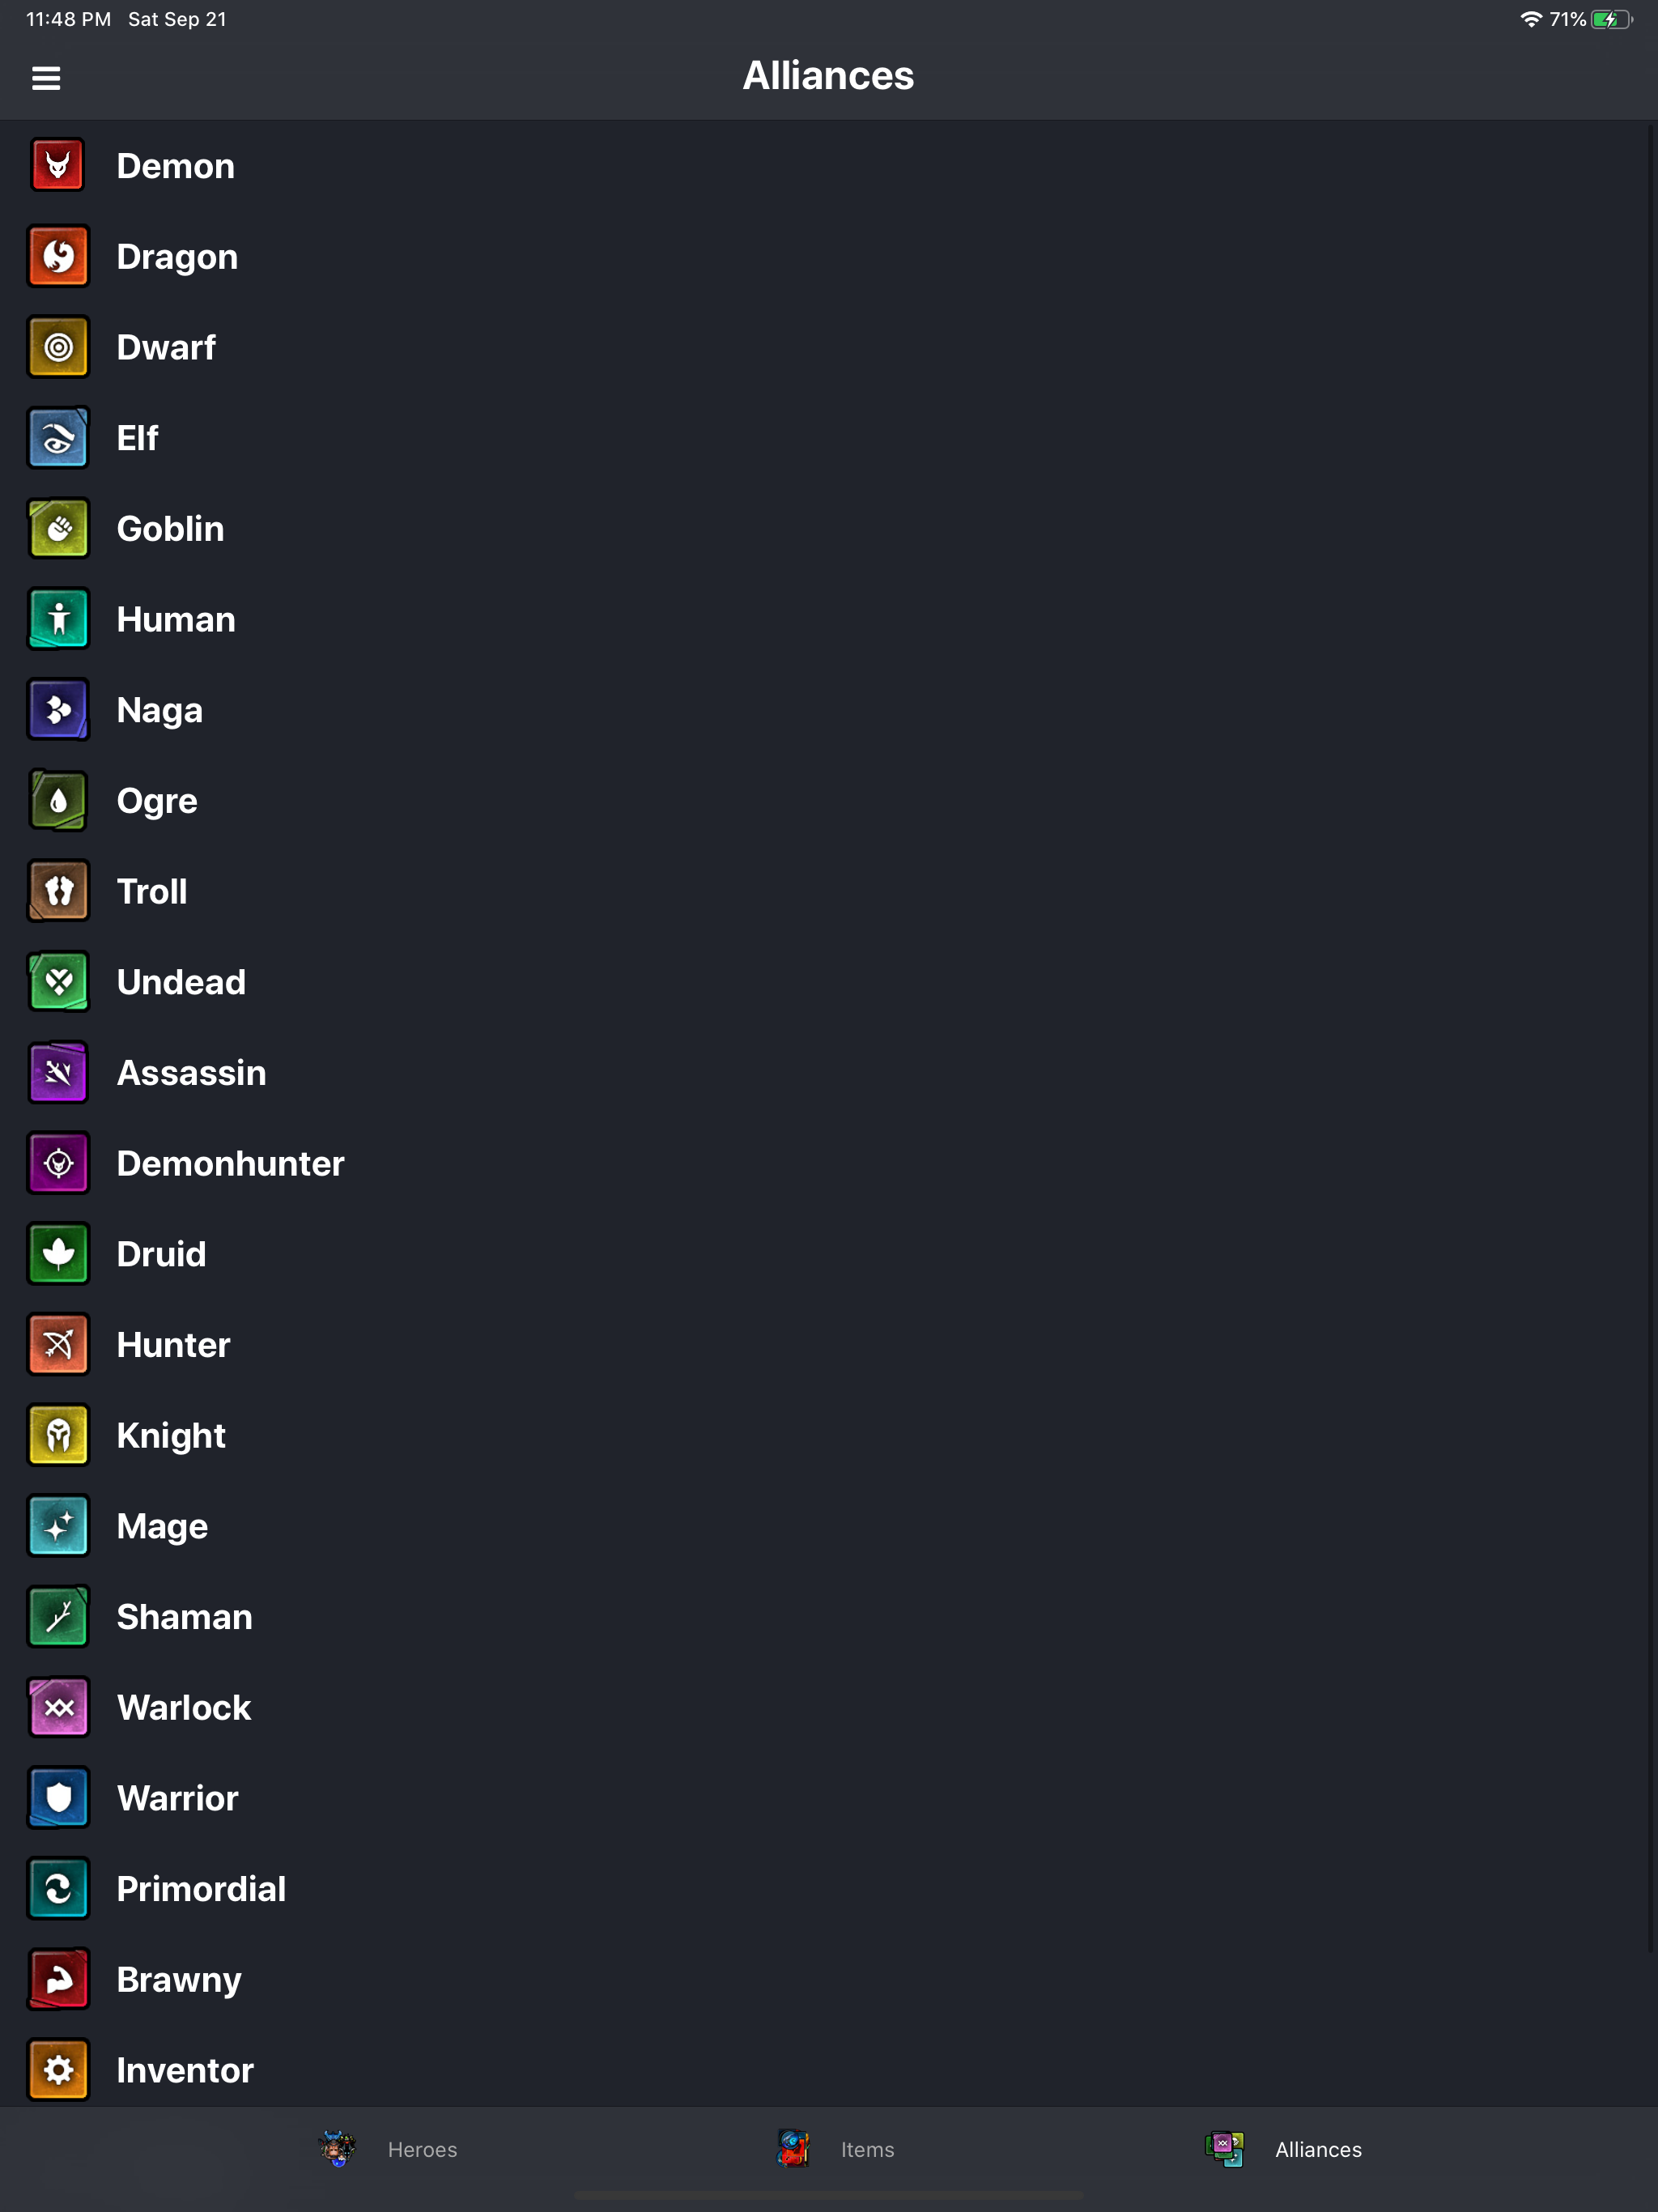Tap the Naga alliance icon

(x=58, y=709)
